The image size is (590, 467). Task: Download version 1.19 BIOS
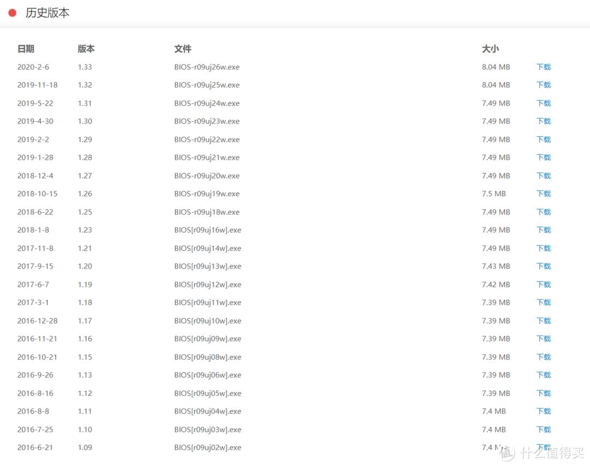(544, 285)
